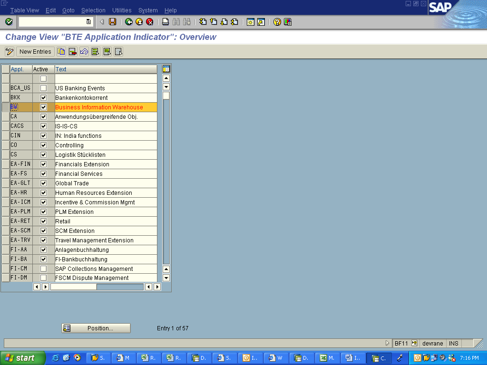Check the Active box for BCA_US

point(43,88)
